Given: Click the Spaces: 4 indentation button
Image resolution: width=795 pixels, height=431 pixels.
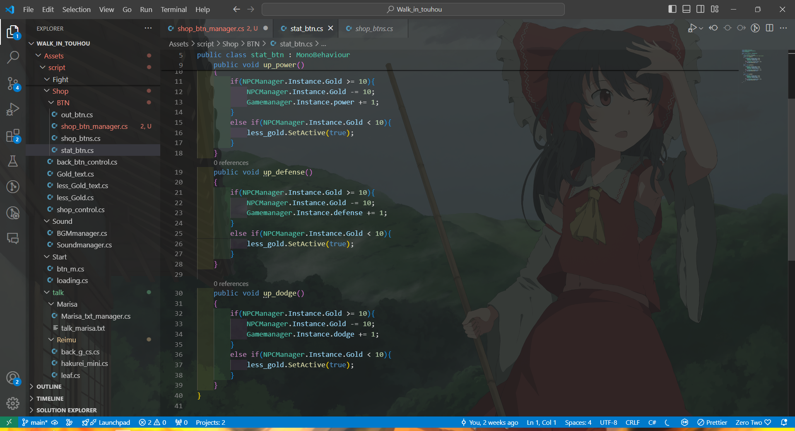Looking at the screenshot, I should 578,422.
